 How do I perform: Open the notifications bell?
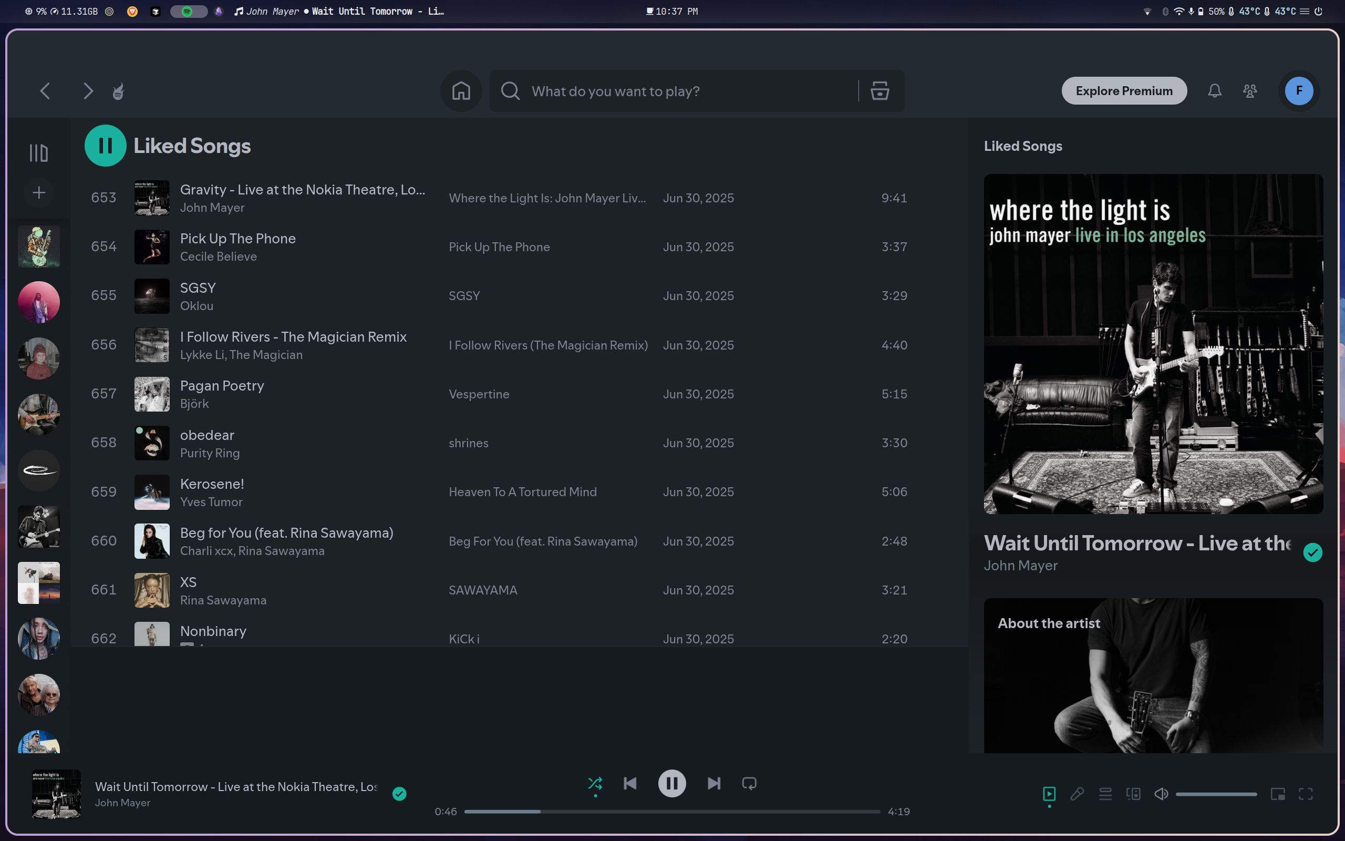click(x=1214, y=90)
